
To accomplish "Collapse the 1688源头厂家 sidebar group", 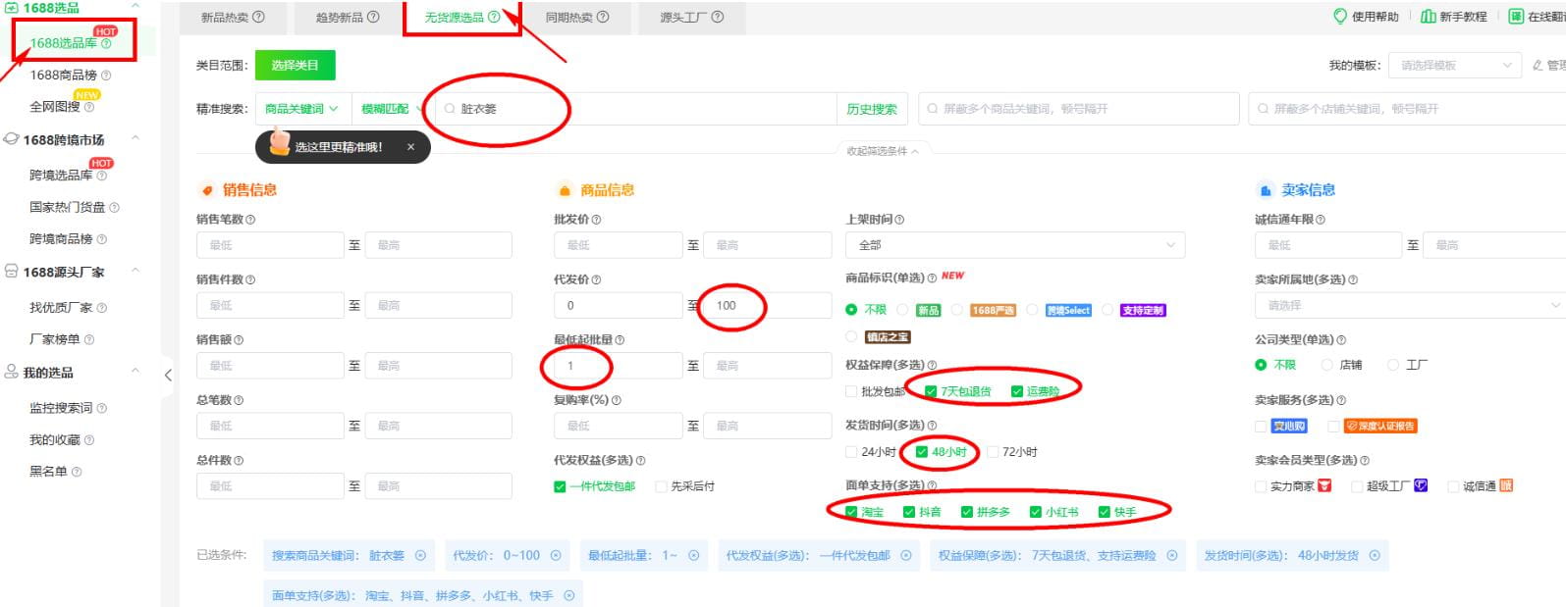I will pyautogui.click(x=135, y=272).
